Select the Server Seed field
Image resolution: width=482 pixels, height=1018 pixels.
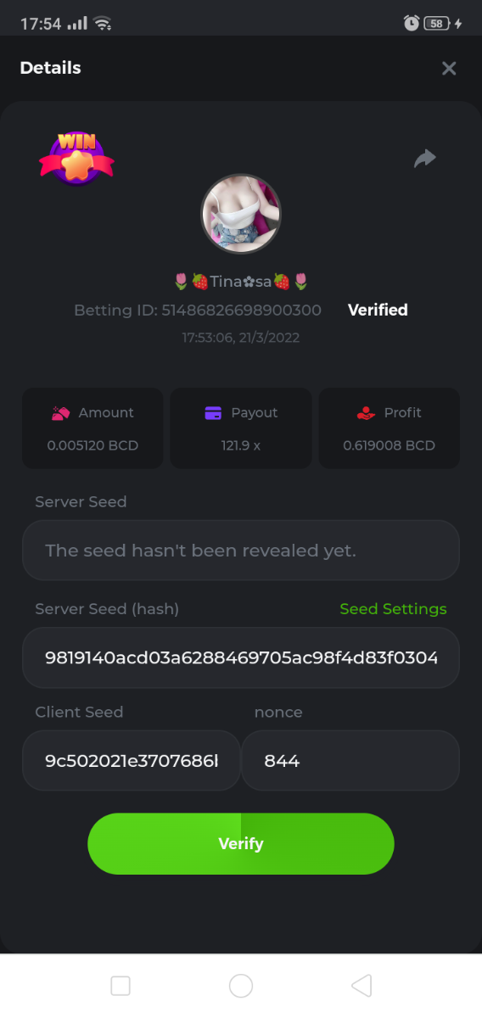[241, 551]
